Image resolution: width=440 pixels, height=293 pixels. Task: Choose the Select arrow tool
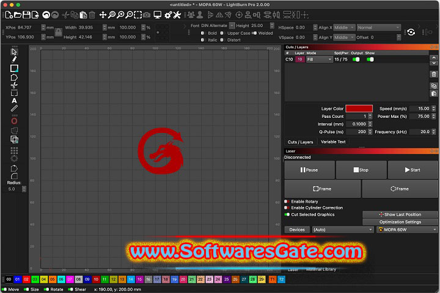(14, 52)
